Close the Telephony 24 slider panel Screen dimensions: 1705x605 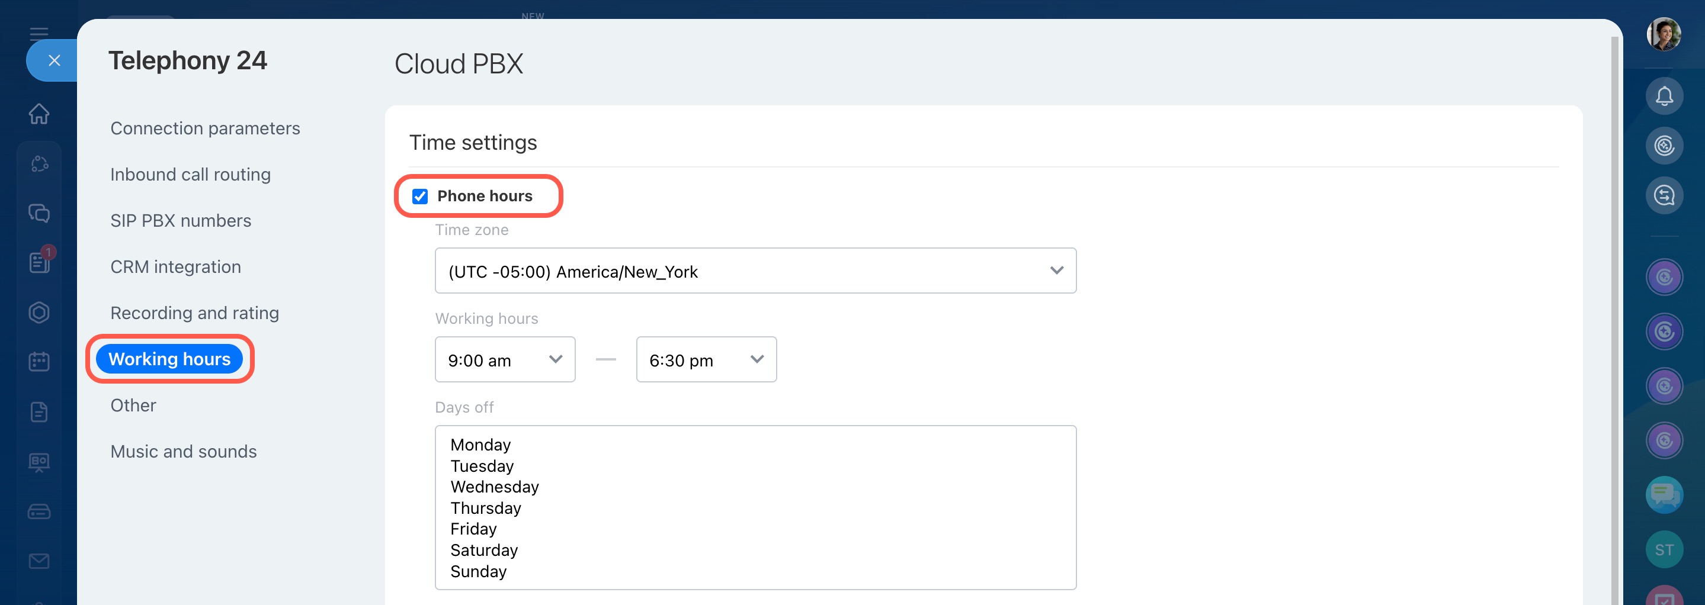pyautogui.click(x=55, y=61)
